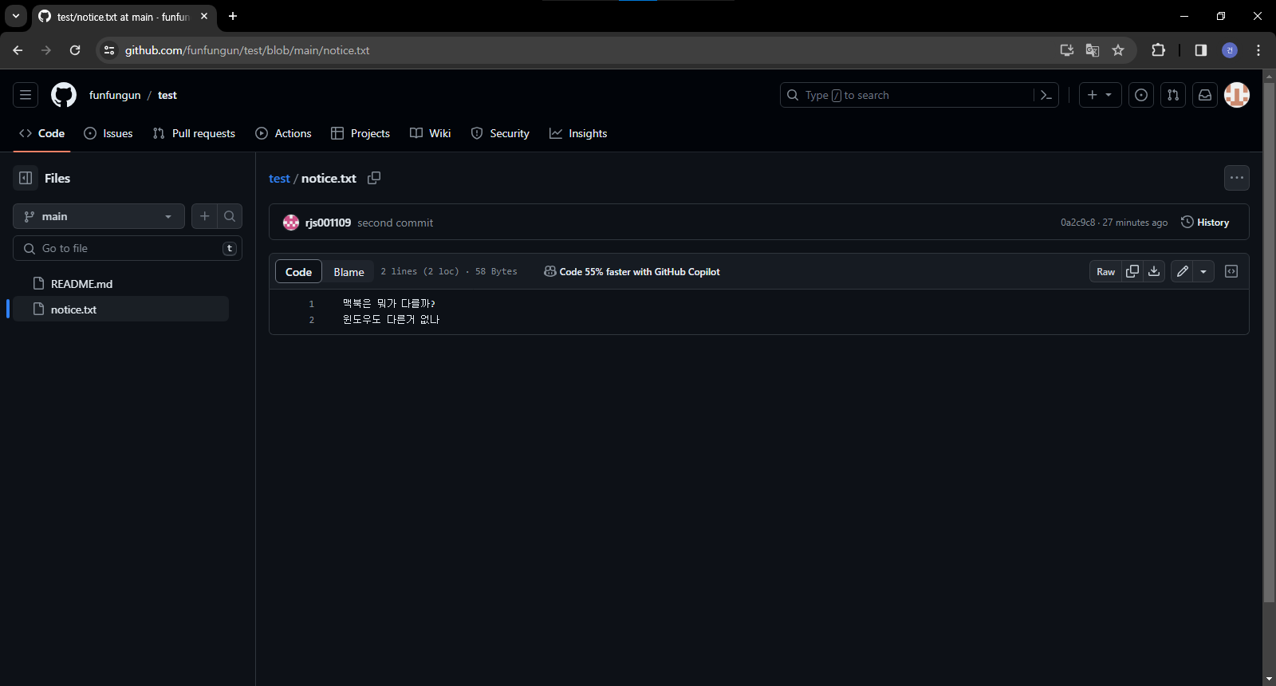Screen dimensions: 1276x686
Task: Click Code 55% faster with GitHub Copilot
Action: pos(632,271)
